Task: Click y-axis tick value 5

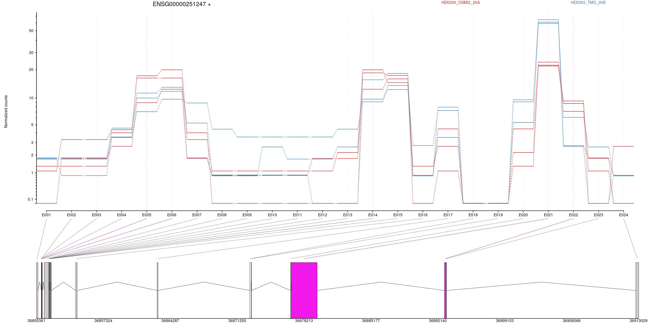Action: click(32, 125)
